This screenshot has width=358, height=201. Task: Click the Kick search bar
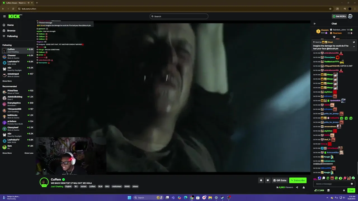pyautogui.click(x=179, y=16)
